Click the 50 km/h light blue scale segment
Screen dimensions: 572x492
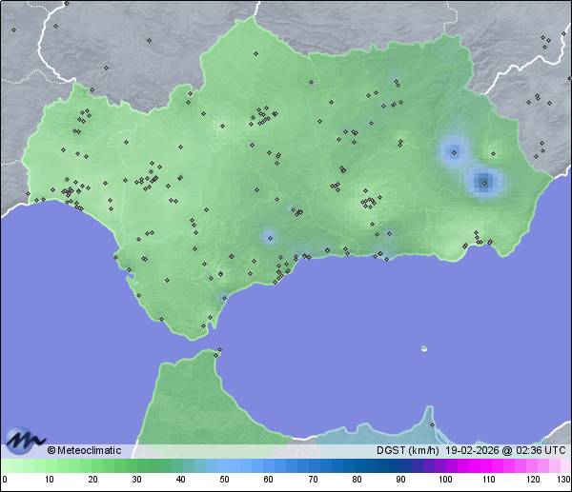click(224, 465)
